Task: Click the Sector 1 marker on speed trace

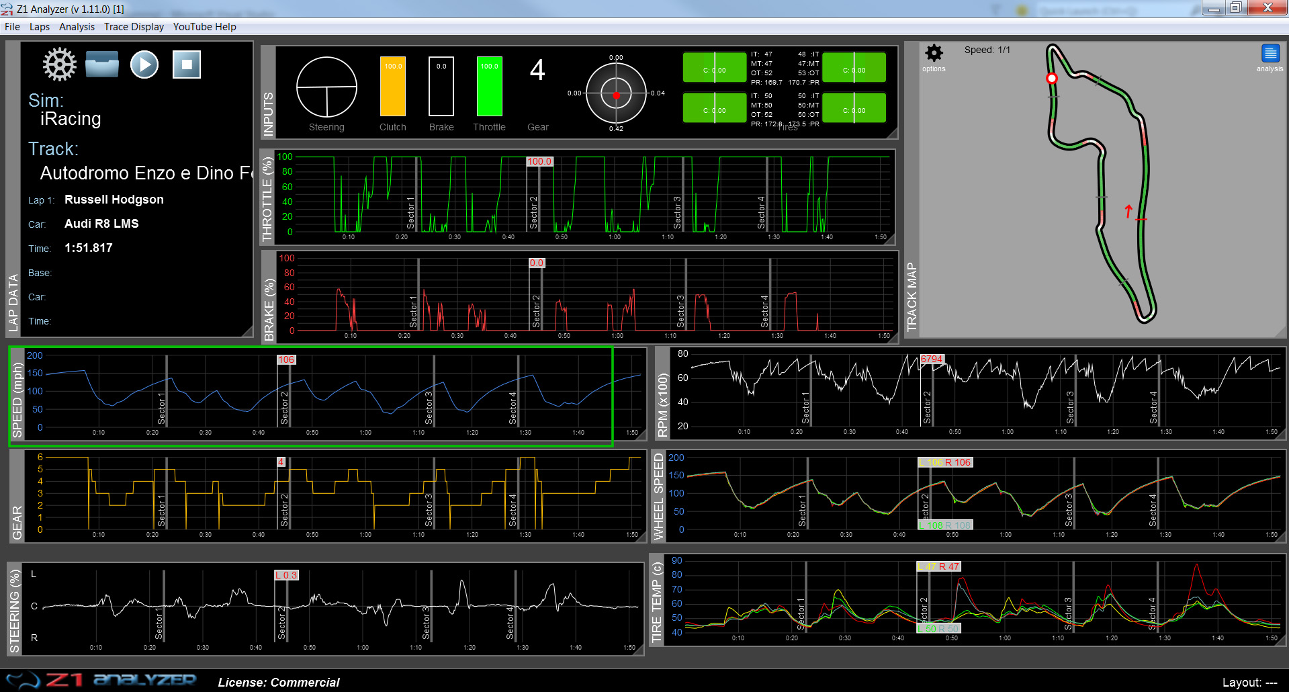Action: [x=162, y=408]
